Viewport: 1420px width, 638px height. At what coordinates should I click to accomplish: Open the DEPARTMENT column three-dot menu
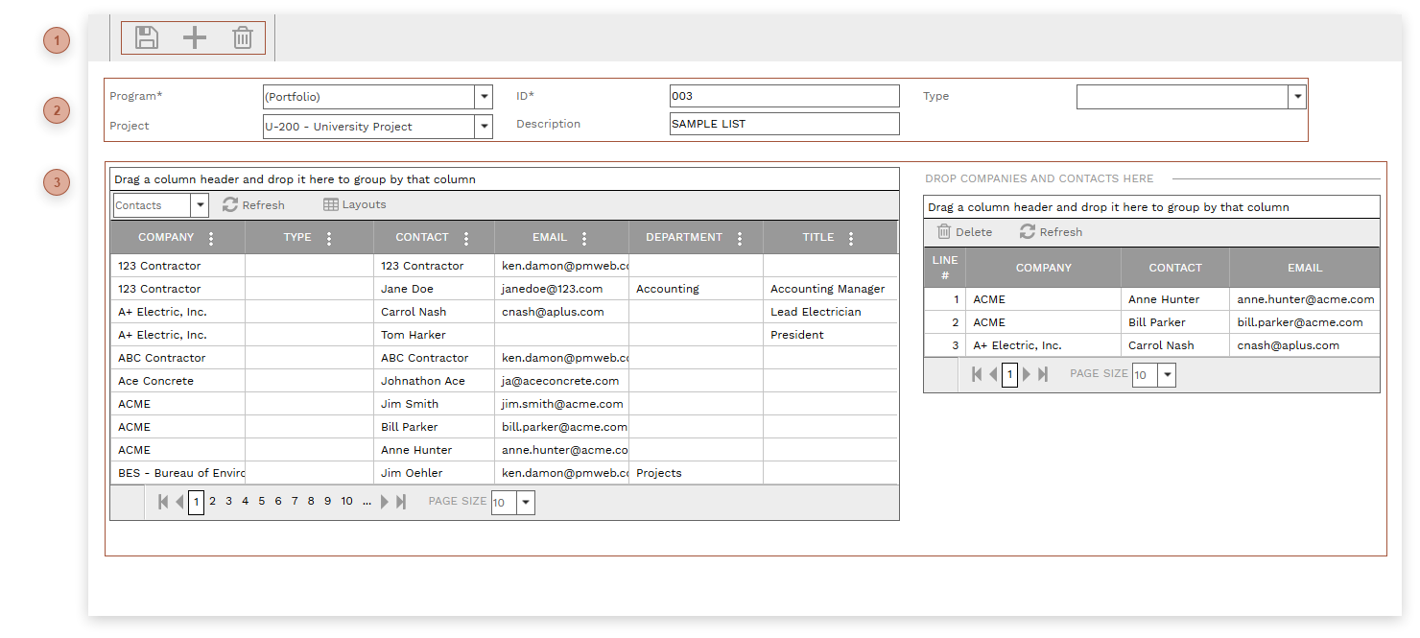coord(740,238)
